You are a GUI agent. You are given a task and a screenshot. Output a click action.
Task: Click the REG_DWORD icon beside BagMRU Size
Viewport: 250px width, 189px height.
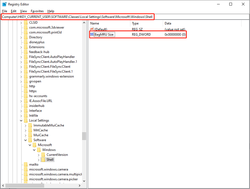(92, 34)
